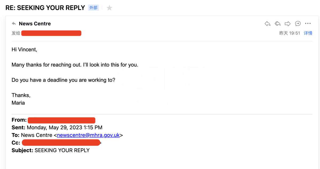Viewport: 320px width, 169px height.
Task: Click the signature name Maria
Action: [18, 103]
